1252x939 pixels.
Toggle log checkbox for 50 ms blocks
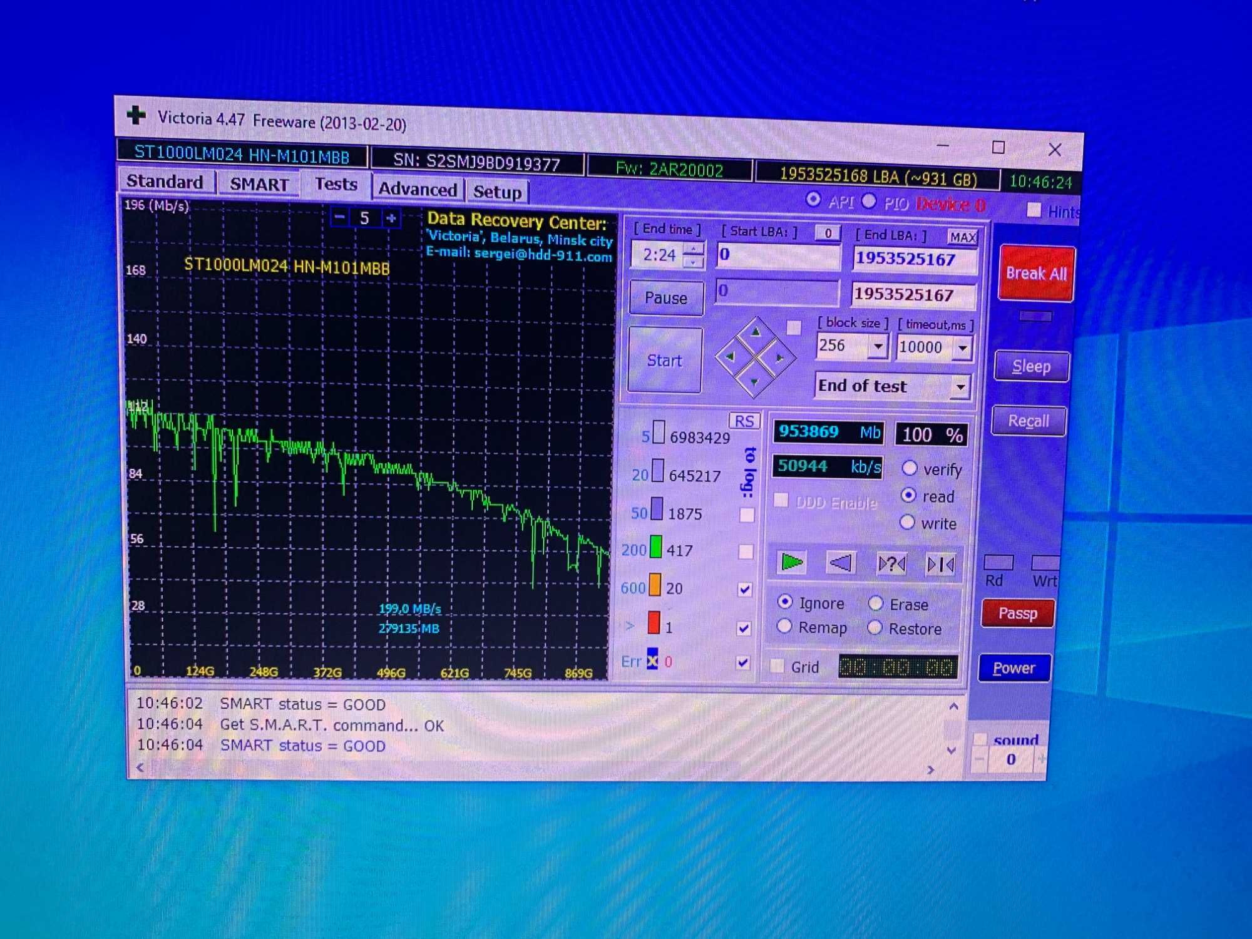click(x=747, y=515)
